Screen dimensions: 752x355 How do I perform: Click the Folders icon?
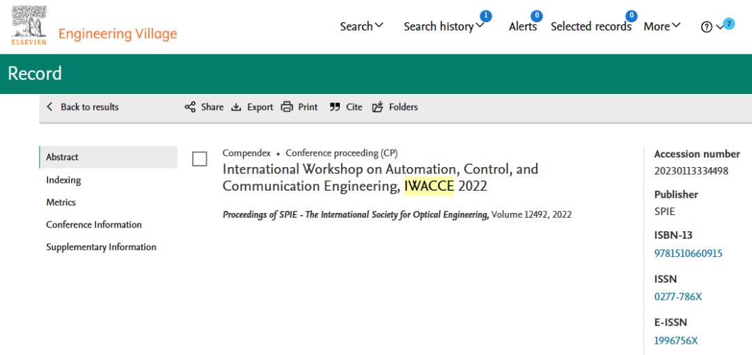click(378, 107)
